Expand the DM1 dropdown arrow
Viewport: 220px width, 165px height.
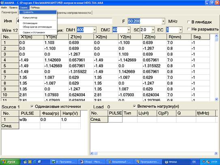94,30
